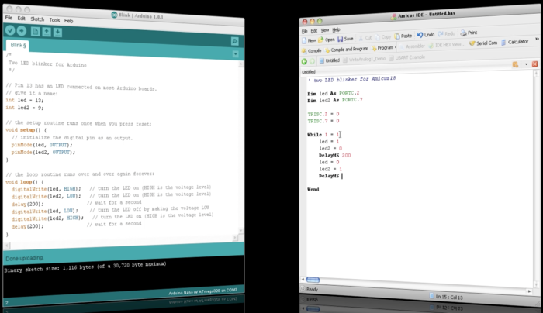543x313 pixels.
Task: Click the 'Dim led2 As PORTC.7' line
Action: pyautogui.click(x=335, y=100)
